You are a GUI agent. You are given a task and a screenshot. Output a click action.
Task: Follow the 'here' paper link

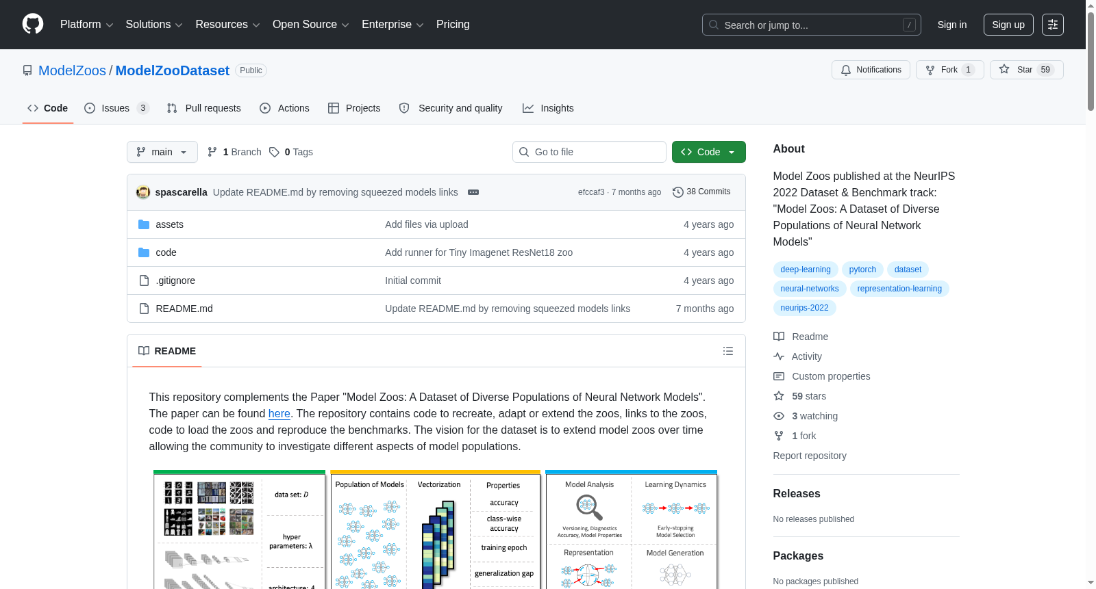click(279, 413)
